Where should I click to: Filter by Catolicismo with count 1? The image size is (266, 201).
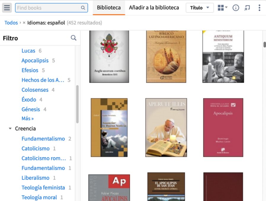point(36,148)
